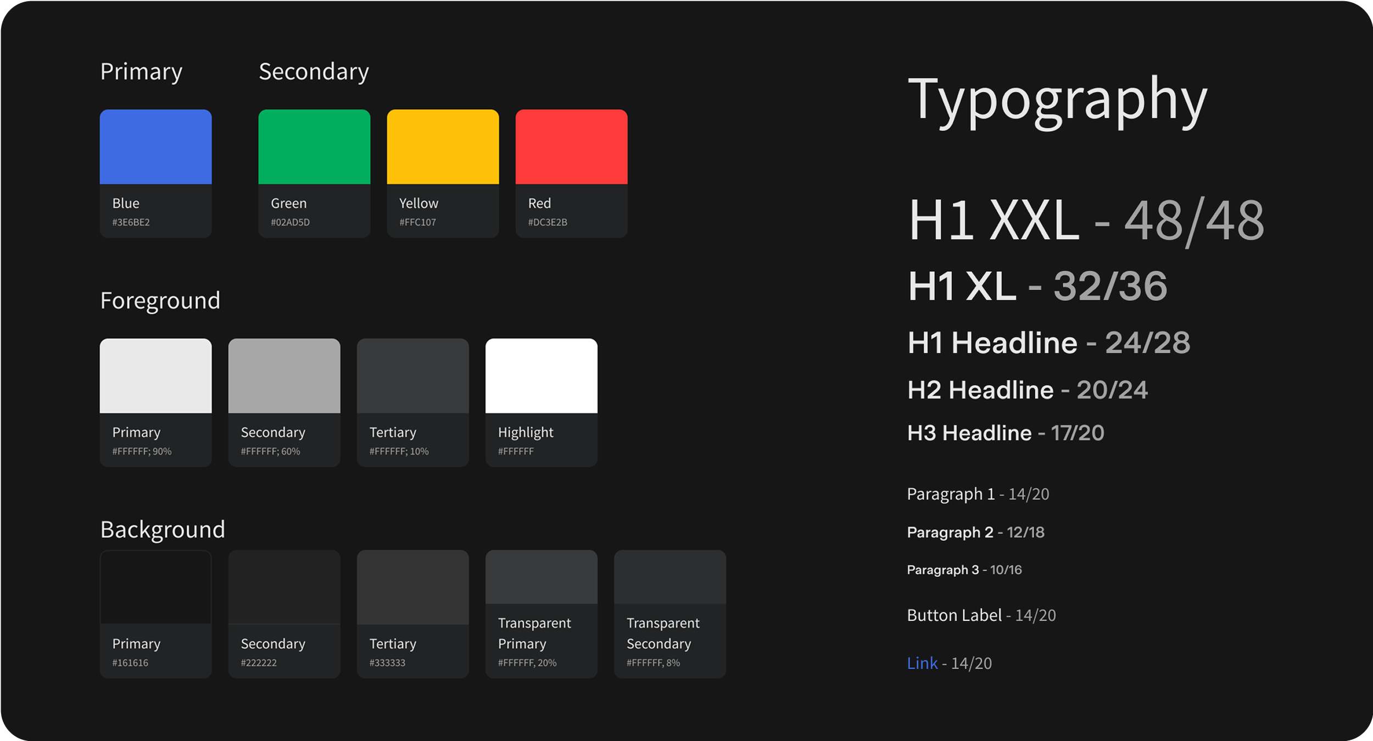This screenshot has width=1373, height=741.
Task: Select the Foreground Primary 90% swatch
Action: [155, 376]
